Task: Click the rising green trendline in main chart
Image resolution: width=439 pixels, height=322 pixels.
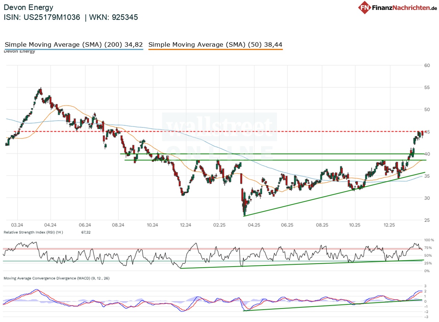Action: point(326,195)
